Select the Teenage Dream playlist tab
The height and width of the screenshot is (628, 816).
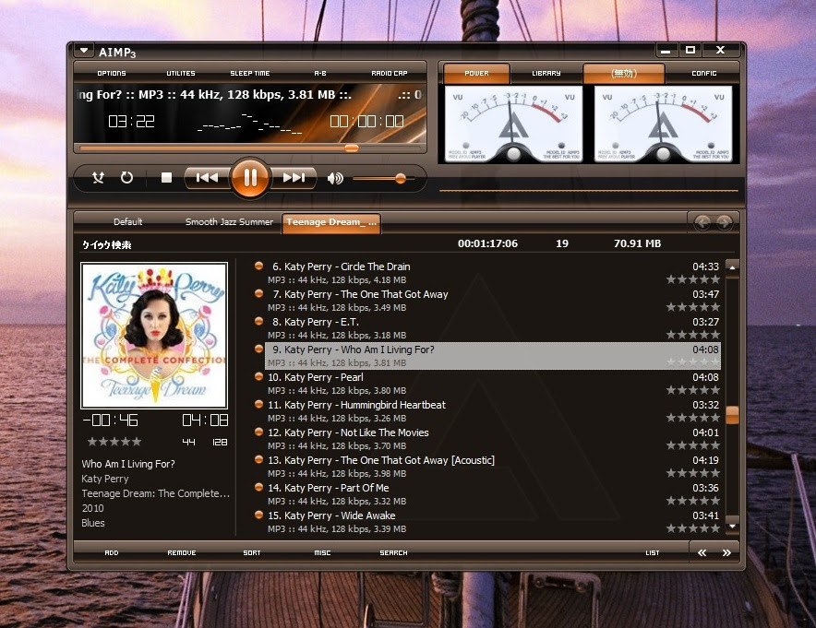coord(331,222)
